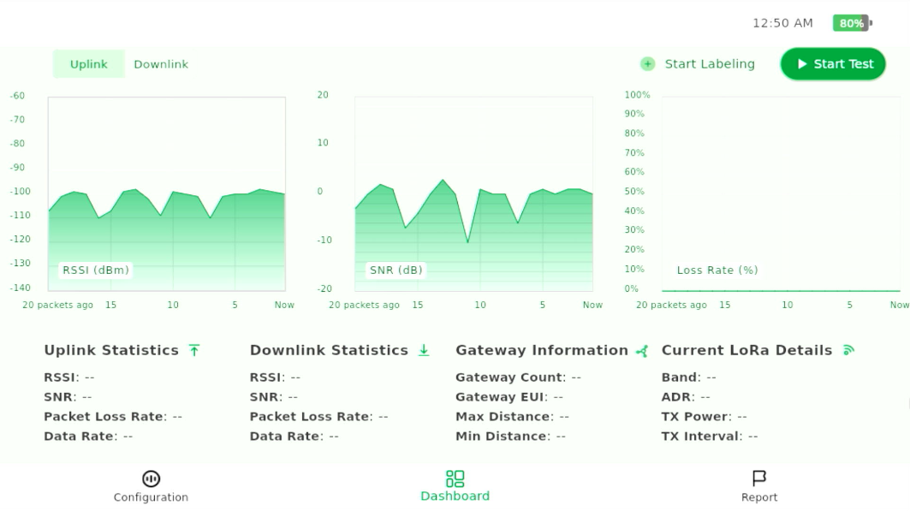The height and width of the screenshot is (511, 910).
Task: Open the Report tab label
Action: point(759,497)
